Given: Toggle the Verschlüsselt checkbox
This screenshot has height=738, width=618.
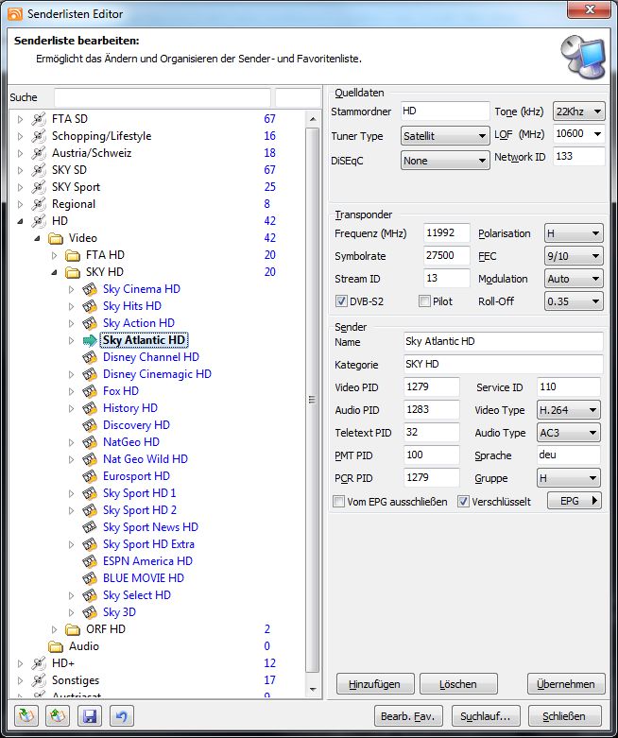Looking at the screenshot, I should (464, 502).
